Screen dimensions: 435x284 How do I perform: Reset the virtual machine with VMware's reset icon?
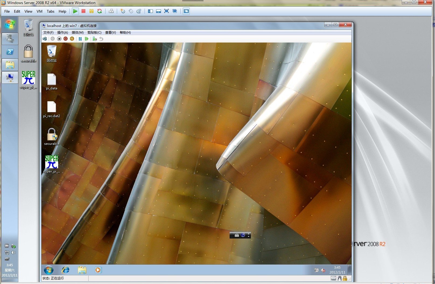(x=100, y=11)
